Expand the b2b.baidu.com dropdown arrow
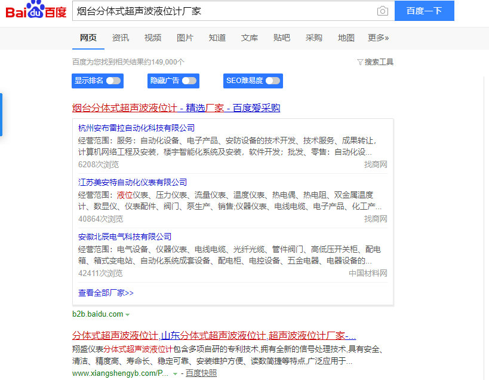Screen dimensions: 489x380 128,314
